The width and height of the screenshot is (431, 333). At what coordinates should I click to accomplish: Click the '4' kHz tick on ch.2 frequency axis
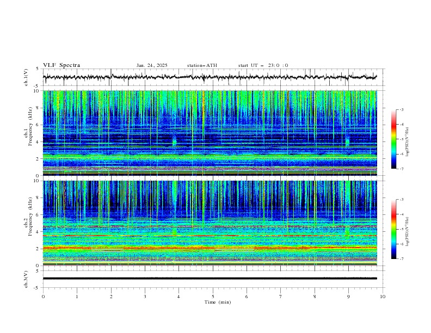click(x=38, y=232)
